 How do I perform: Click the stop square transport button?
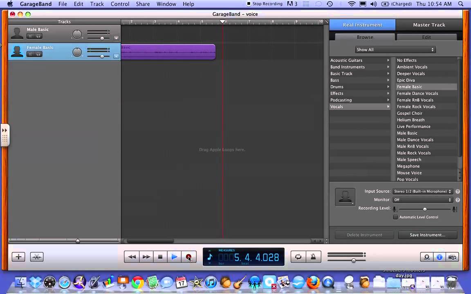[160, 257]
